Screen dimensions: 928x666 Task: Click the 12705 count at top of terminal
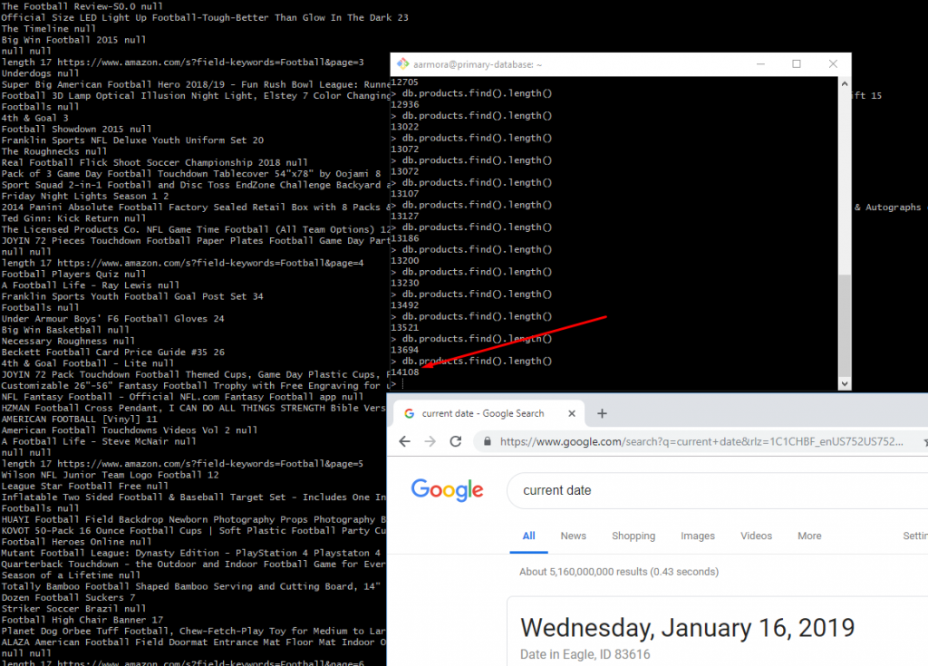point(405,82)
